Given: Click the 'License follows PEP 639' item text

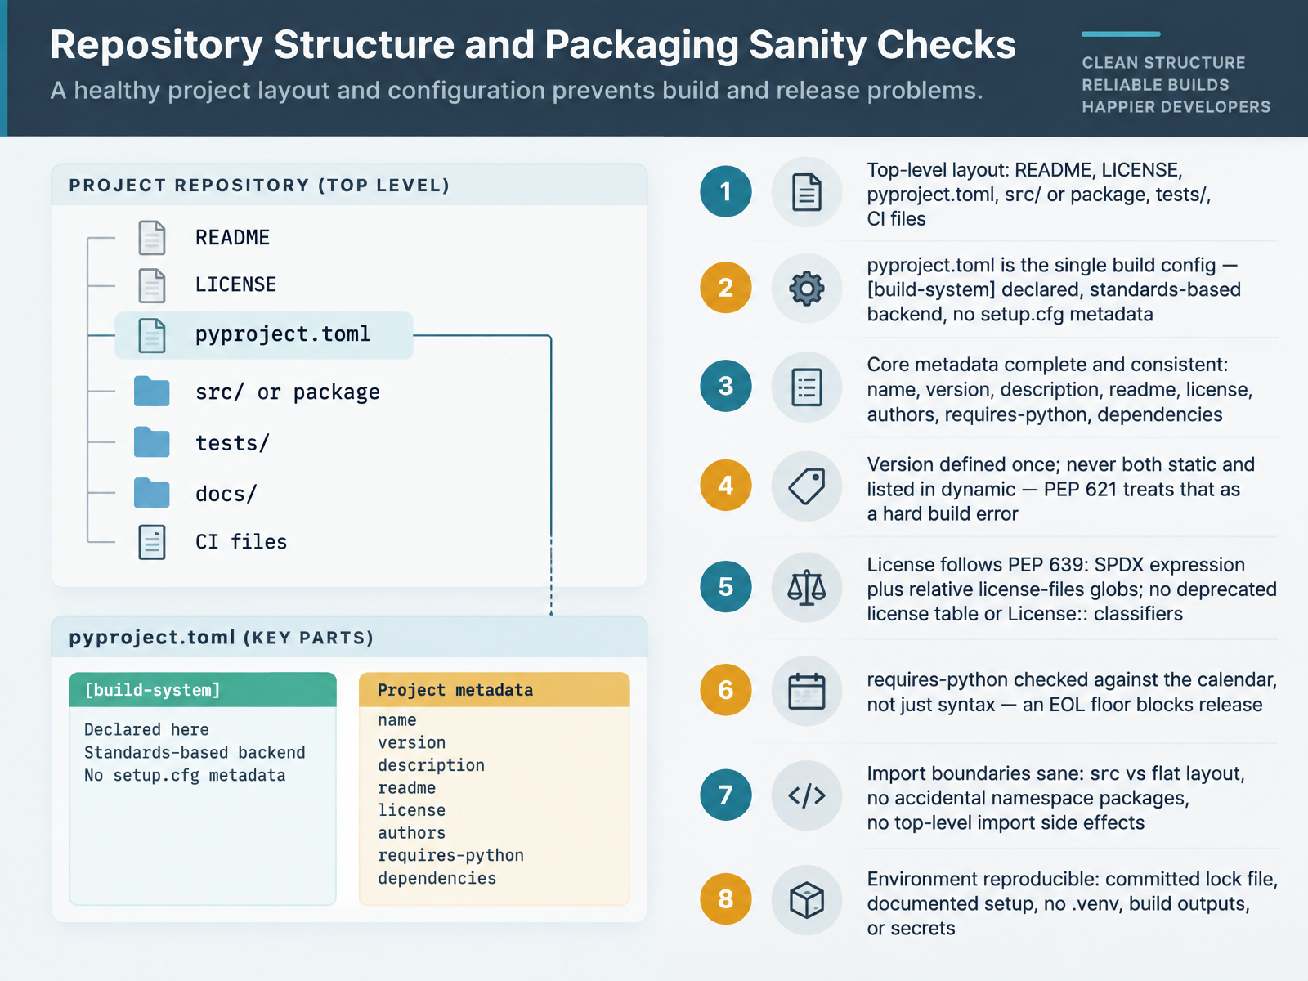Looking at the screenshot, I should pos(1072,589).
